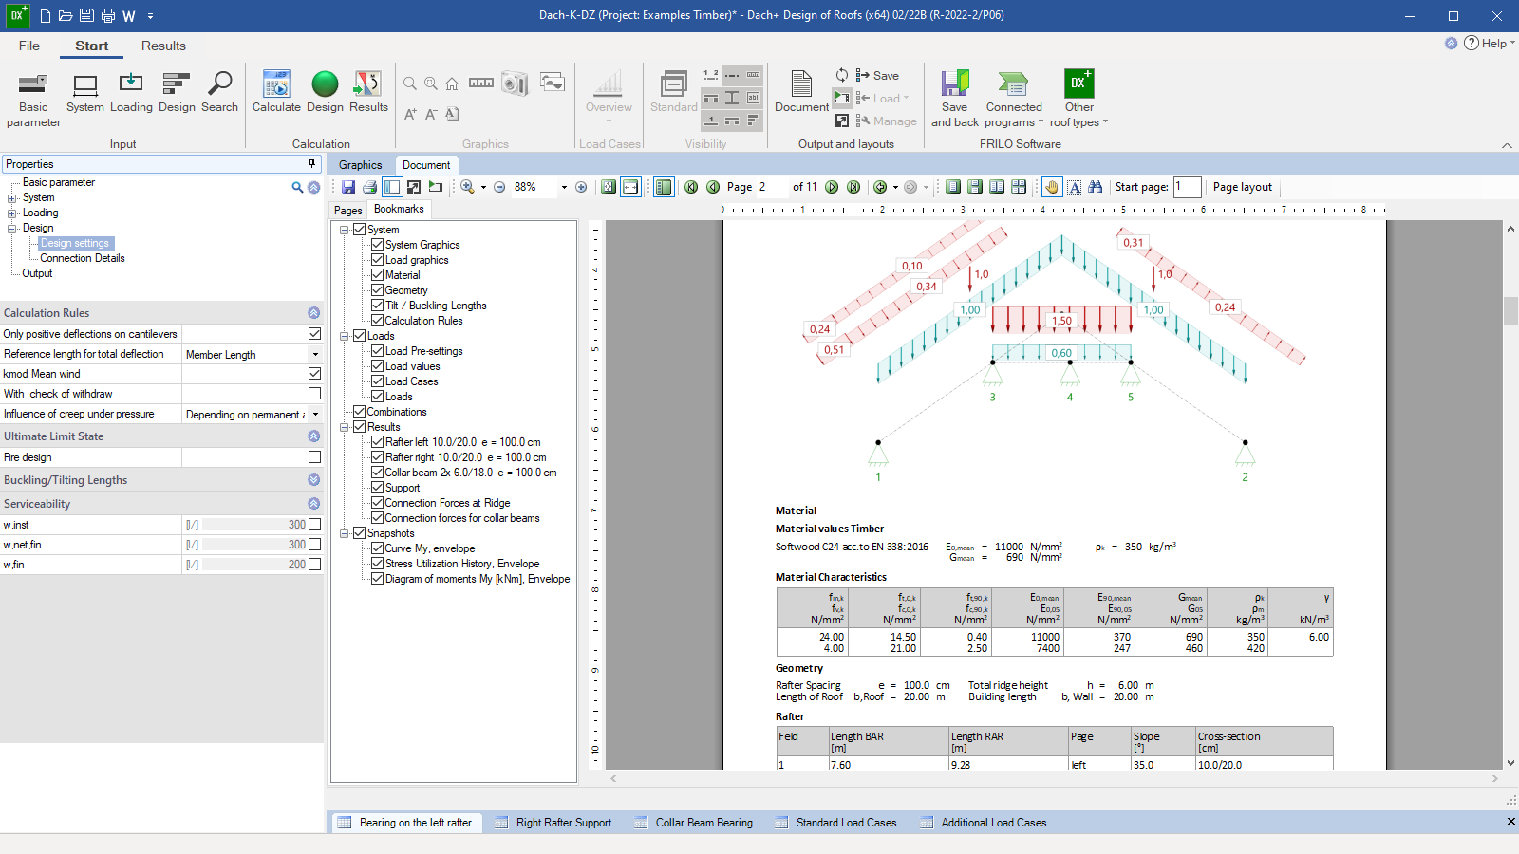Open Reference length Member Length dropdown

pos(315,354)
